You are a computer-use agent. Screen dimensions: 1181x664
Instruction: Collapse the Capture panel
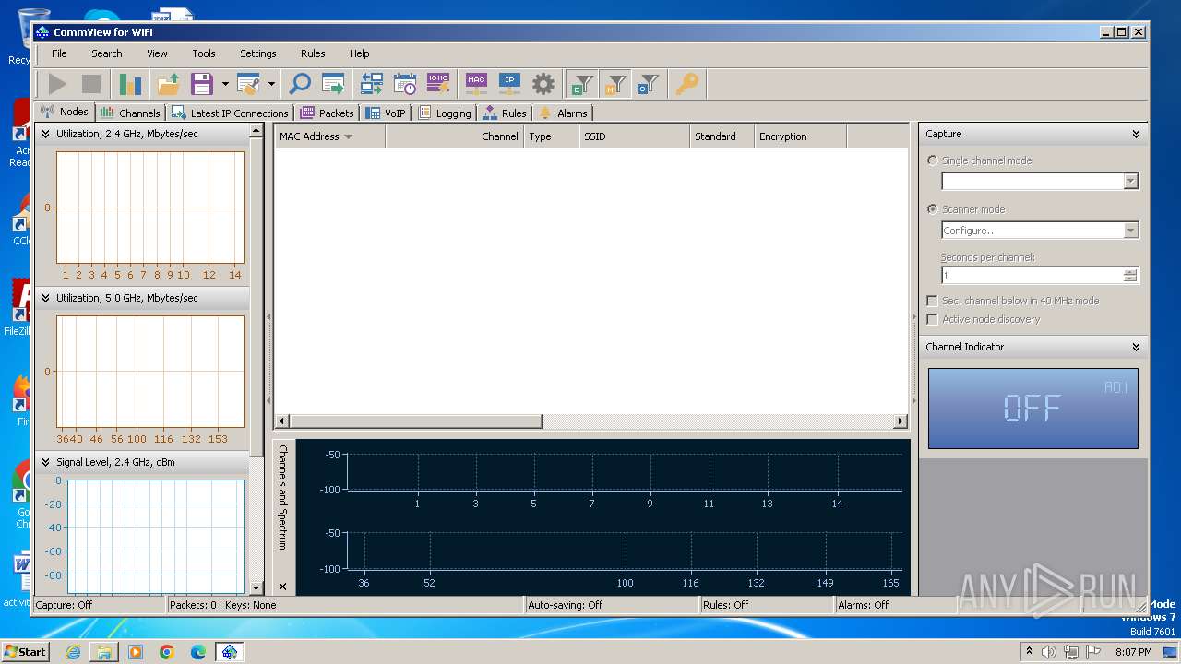point(1136,134)
